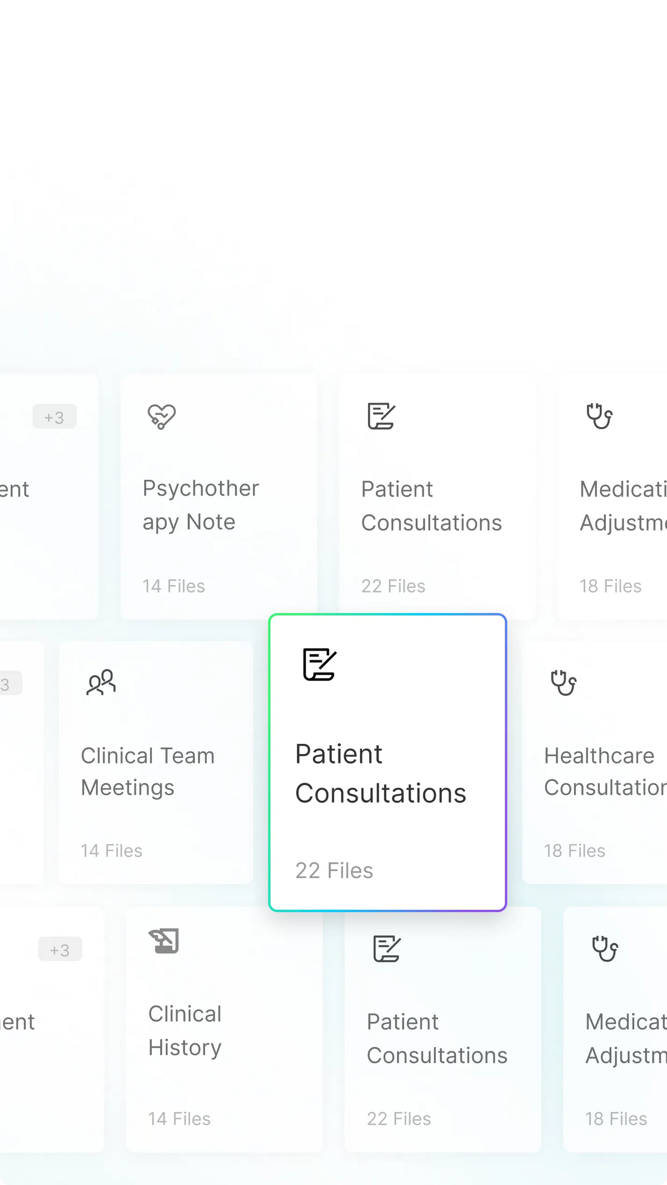The width and height of the screenshot is (667, 1185).
Task: Click the stethoscope icon on top-row Medication Adjustment card
Action: [x=600, y=416]
